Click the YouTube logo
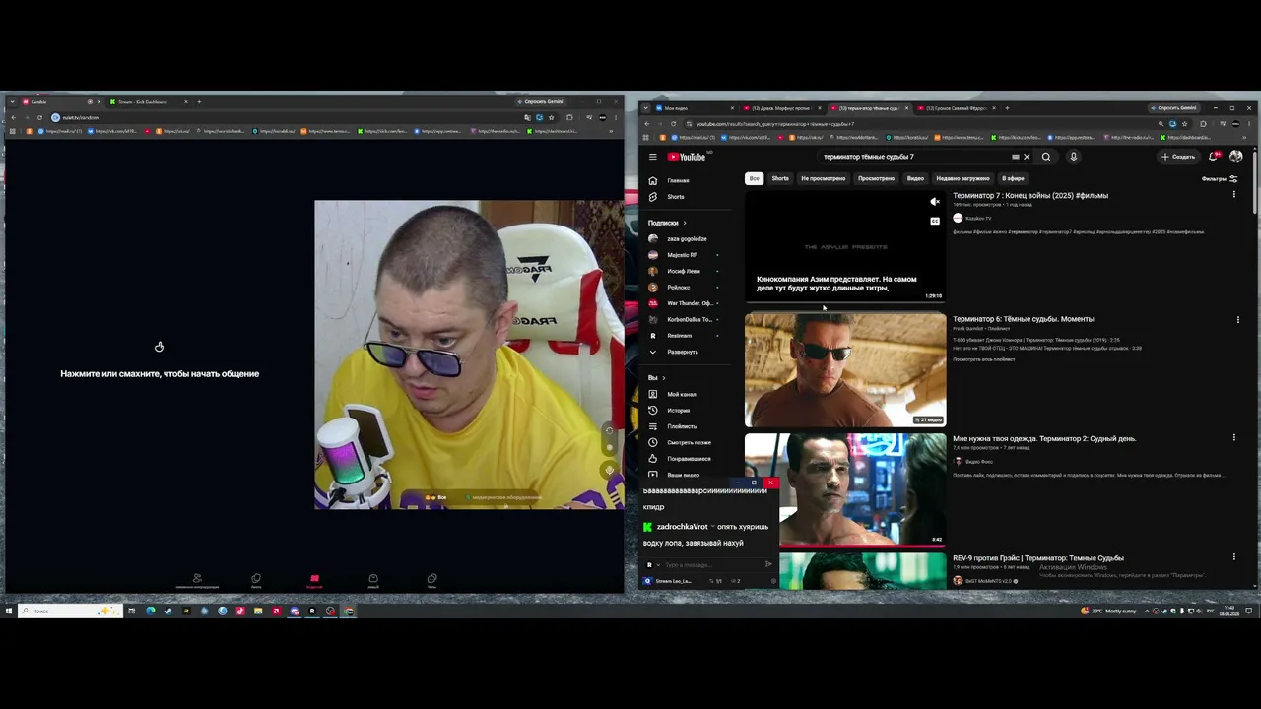 click(x=687, y=157)
